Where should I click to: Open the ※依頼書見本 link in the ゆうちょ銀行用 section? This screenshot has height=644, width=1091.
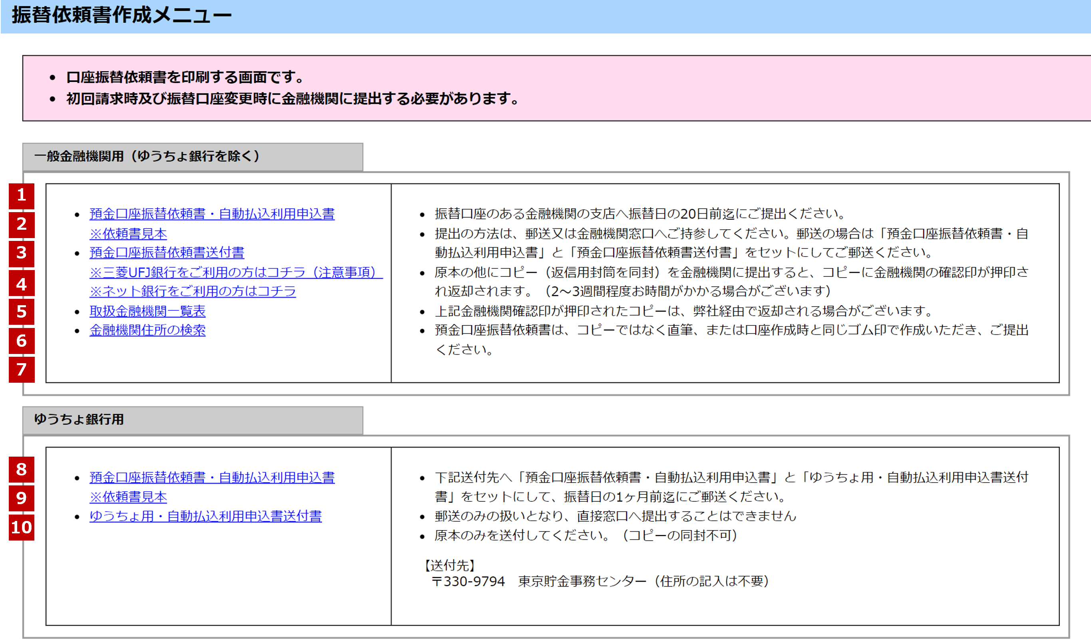tap(127, 498)
